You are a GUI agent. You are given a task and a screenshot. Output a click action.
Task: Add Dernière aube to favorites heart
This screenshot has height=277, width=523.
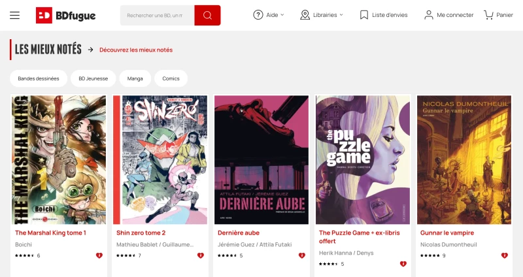pyautogui.click(x=302, y=255)
